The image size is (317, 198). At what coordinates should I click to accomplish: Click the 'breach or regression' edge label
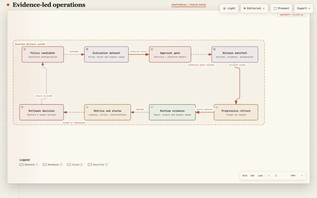74,123
